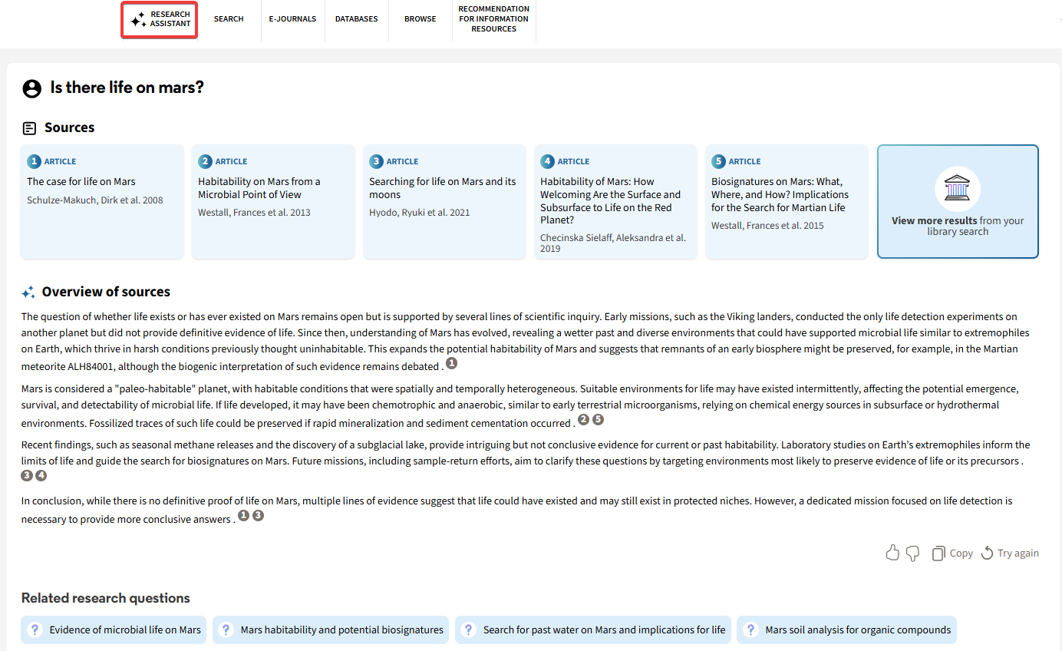
Task: Copy the overview answer
Action: 952,553
